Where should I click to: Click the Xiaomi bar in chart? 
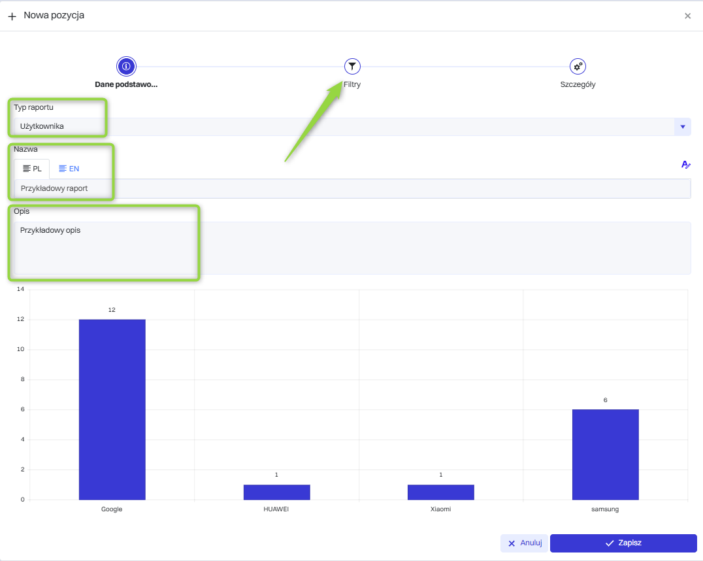pos(440,492)
